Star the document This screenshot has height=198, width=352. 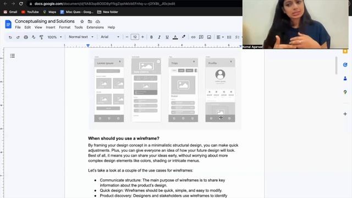(x=82, y=21)
